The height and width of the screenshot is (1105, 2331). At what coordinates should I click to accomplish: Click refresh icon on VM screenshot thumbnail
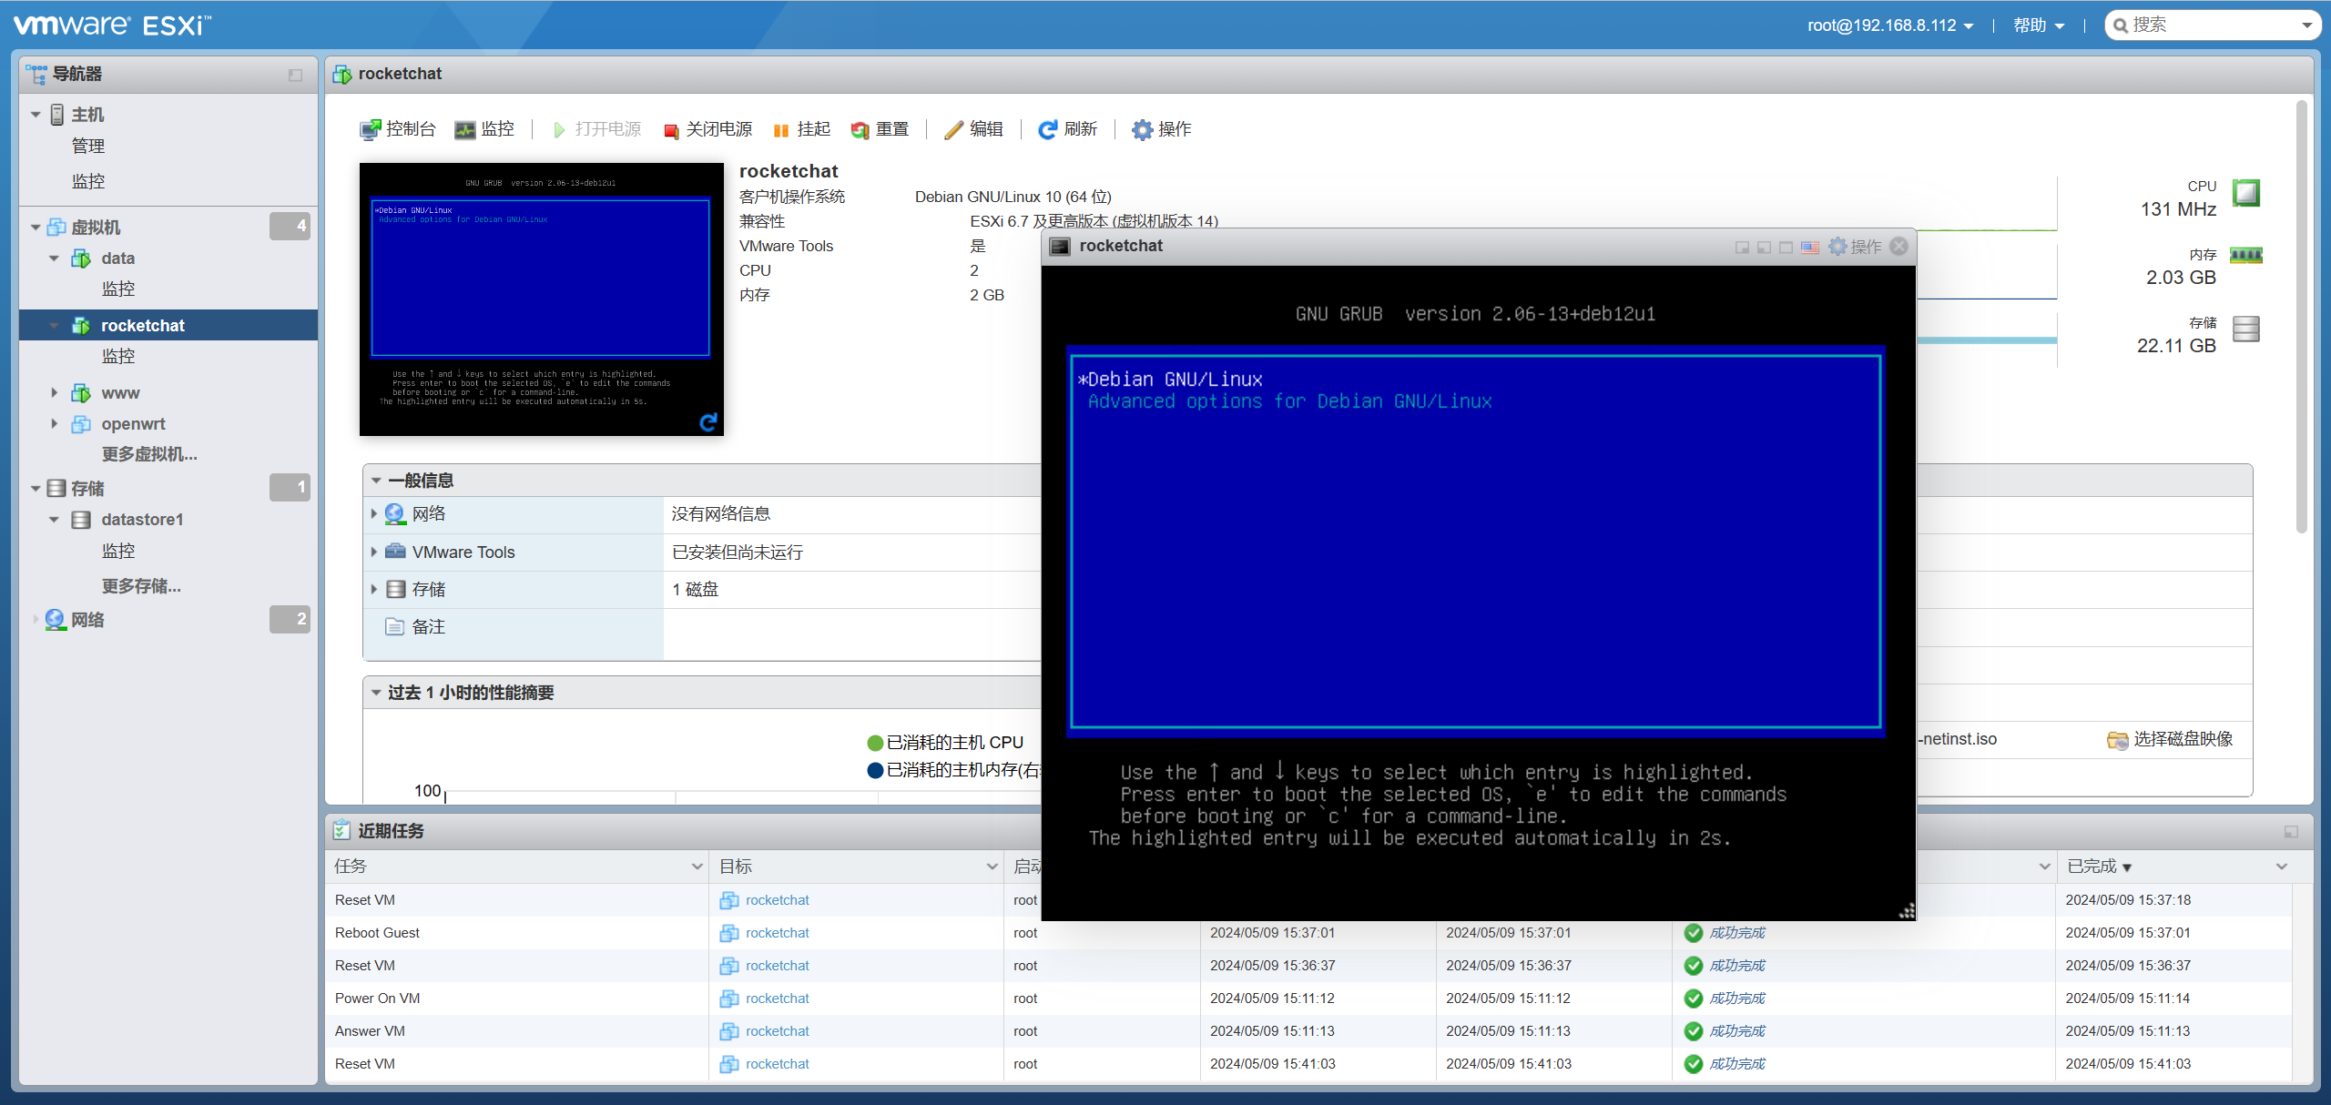tap(708, 421)
